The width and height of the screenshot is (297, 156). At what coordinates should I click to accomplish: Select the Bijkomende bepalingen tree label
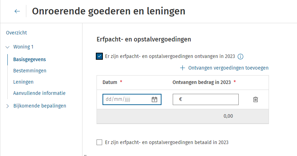pyautogui.click(x=40, y=106)
